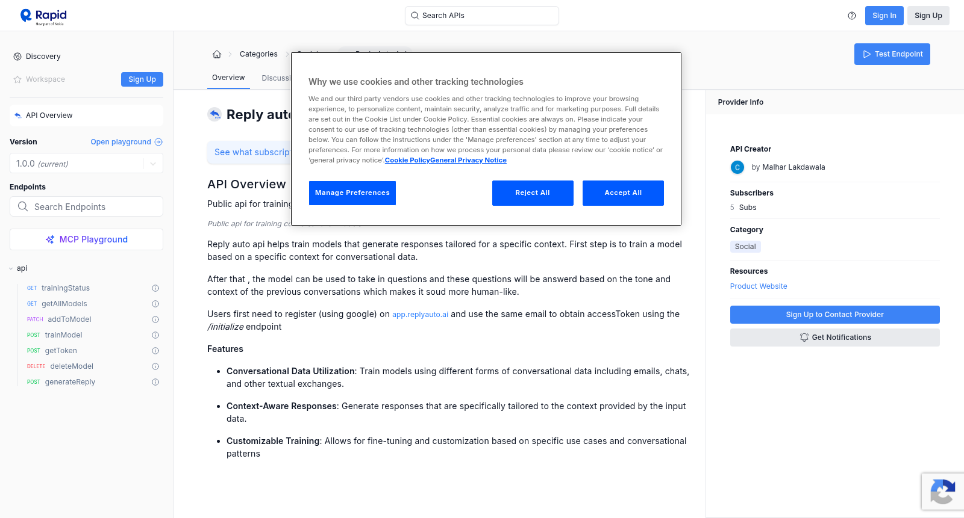Click info icon next to deleteModel

(x=155, y=366)
